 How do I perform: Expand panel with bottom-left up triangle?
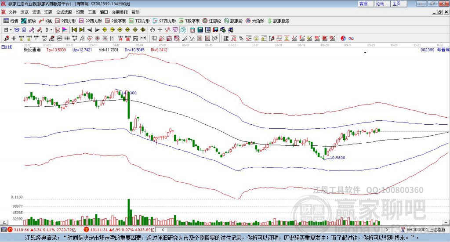pyautogui.click(x=4, y=222)
